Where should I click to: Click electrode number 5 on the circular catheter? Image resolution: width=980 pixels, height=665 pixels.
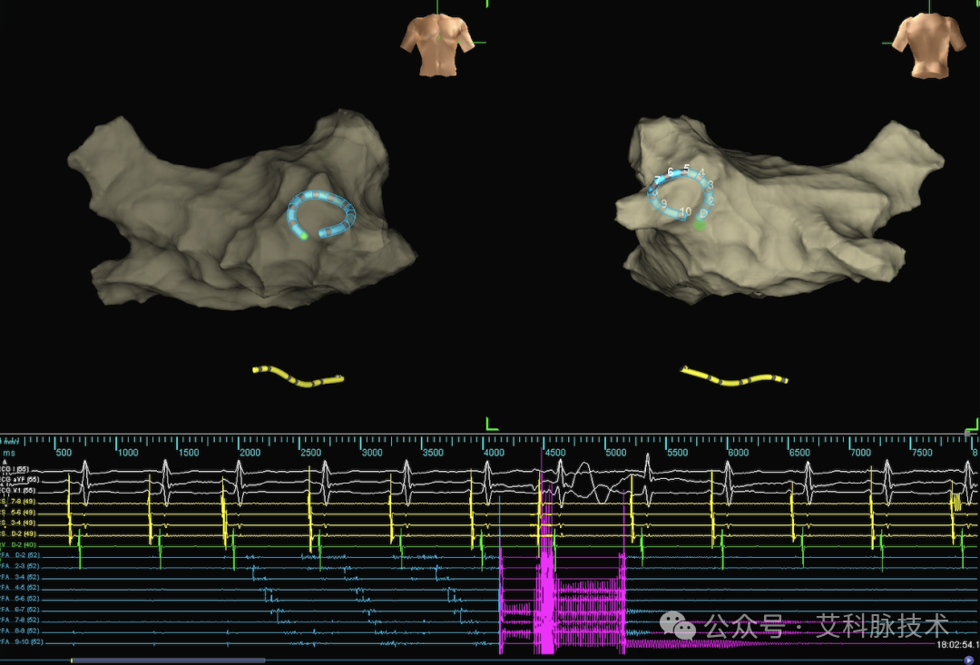tap(686, 169)
